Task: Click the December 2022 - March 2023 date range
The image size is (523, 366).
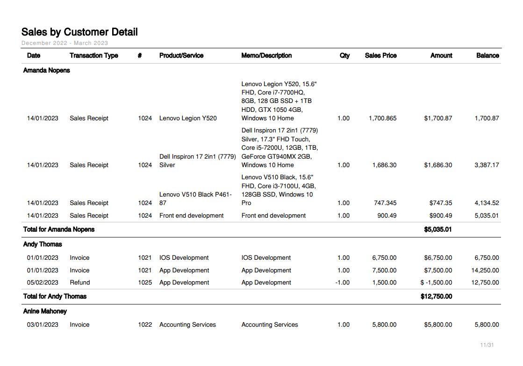Action: pyautogui.click(x=64, y=43)
